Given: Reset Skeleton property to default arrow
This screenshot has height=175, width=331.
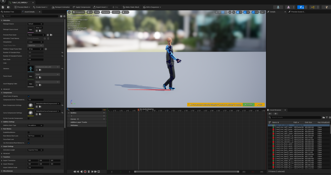Looking at the screenshot, I should point(62,69).
